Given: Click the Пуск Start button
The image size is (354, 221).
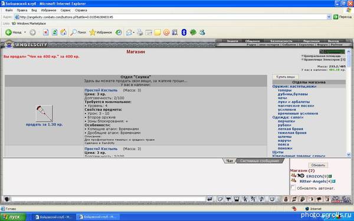Looking at the screenshot, I should click(x=12, y=217).
